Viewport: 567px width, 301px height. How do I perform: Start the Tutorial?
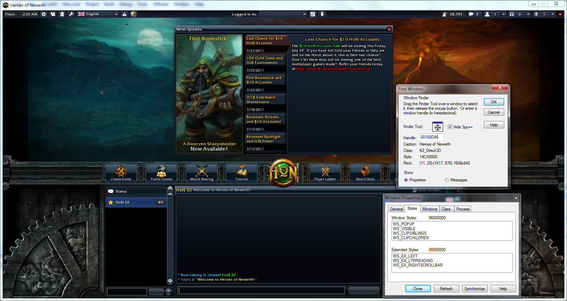242,173
